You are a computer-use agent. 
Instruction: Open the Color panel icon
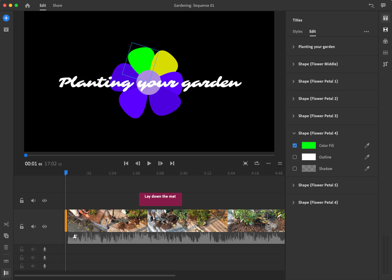coord(385,41)
